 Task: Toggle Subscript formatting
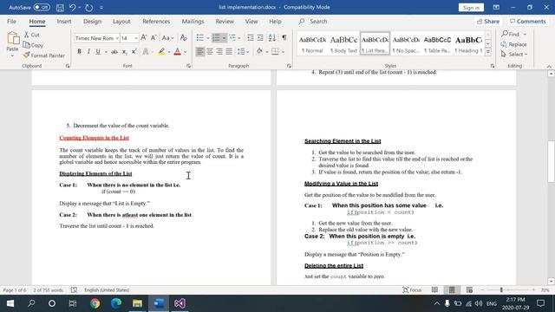coord(125,52)
